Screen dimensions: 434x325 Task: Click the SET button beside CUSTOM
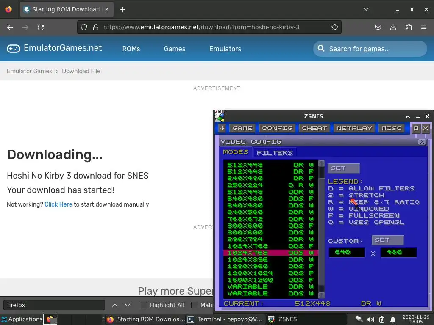[387, 240]
